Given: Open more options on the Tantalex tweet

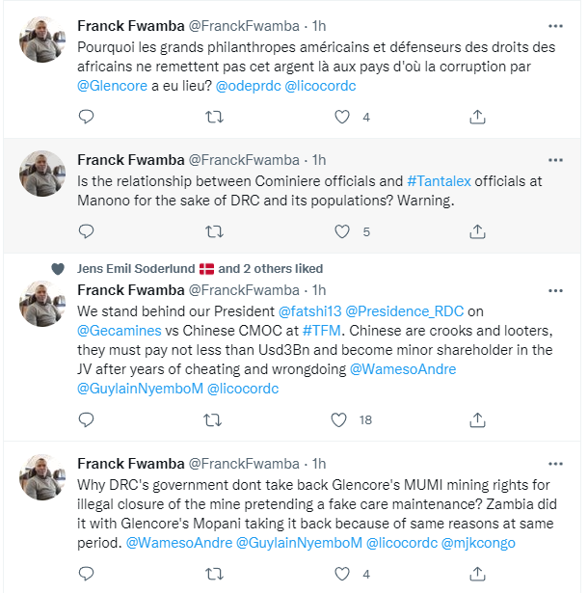Looking at the screenshot, I should (x=555, y=160).
